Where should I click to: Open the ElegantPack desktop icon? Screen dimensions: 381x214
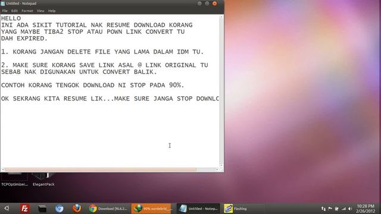(43, 180)
